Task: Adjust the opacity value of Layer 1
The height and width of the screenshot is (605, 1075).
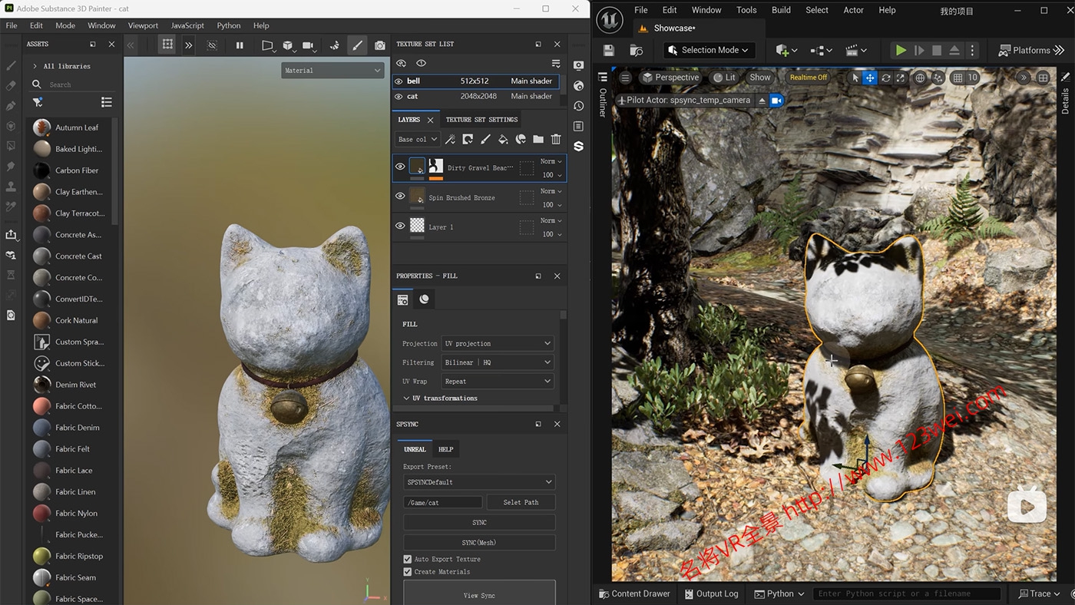Action: pos(549,234)
